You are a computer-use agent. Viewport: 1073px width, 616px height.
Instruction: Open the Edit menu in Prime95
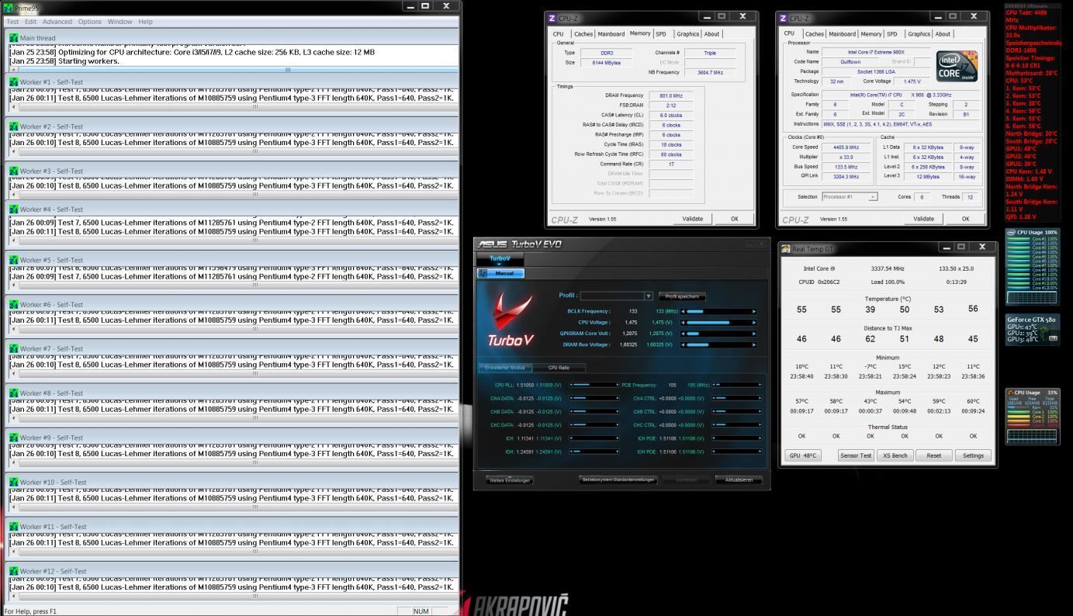click(x=30, y=22)
